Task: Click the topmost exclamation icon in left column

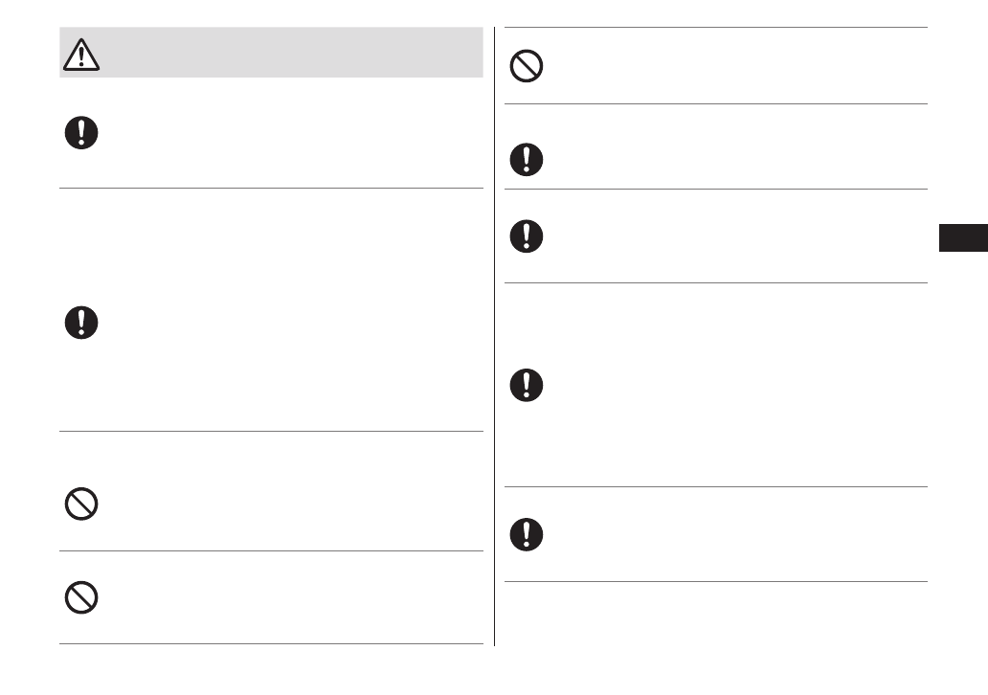Action: (x=81, y=132)
